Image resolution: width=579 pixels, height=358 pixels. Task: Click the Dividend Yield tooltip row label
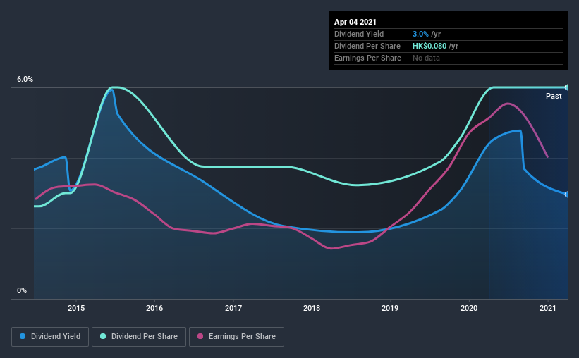click(359, 34)
